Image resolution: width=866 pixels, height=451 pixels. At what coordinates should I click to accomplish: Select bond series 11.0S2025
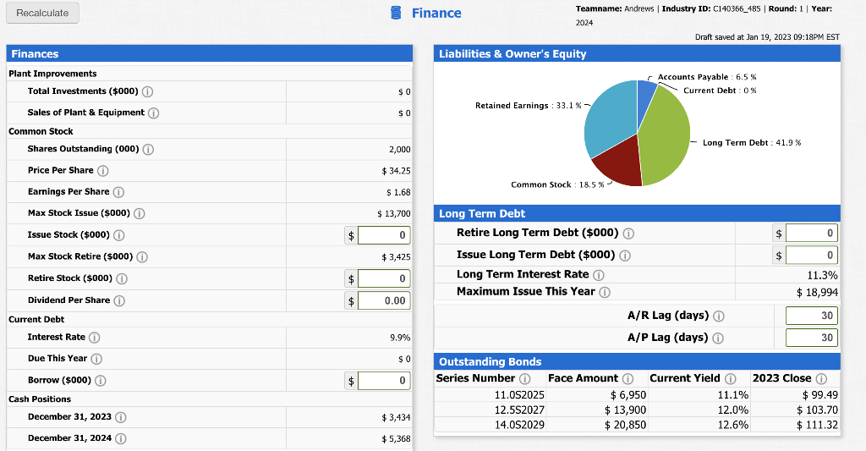coord(519,394)
